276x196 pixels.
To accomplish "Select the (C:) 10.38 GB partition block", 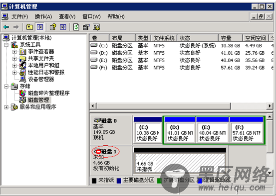I will (148, 130).
